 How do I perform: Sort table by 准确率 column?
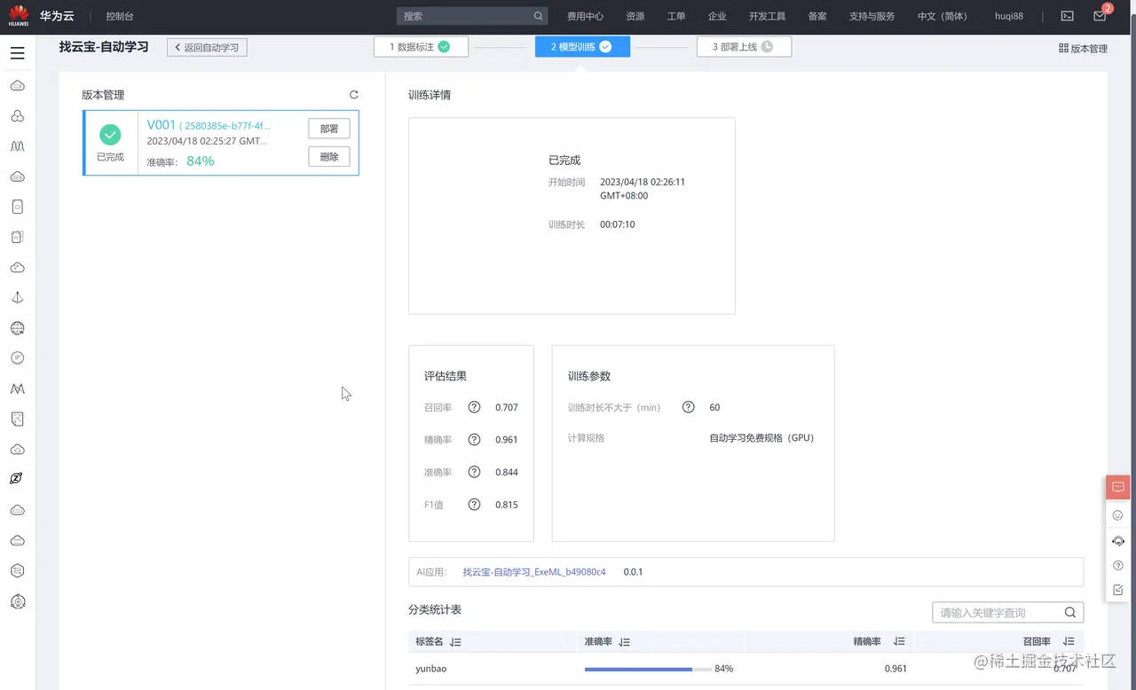[x=624, y=641]
